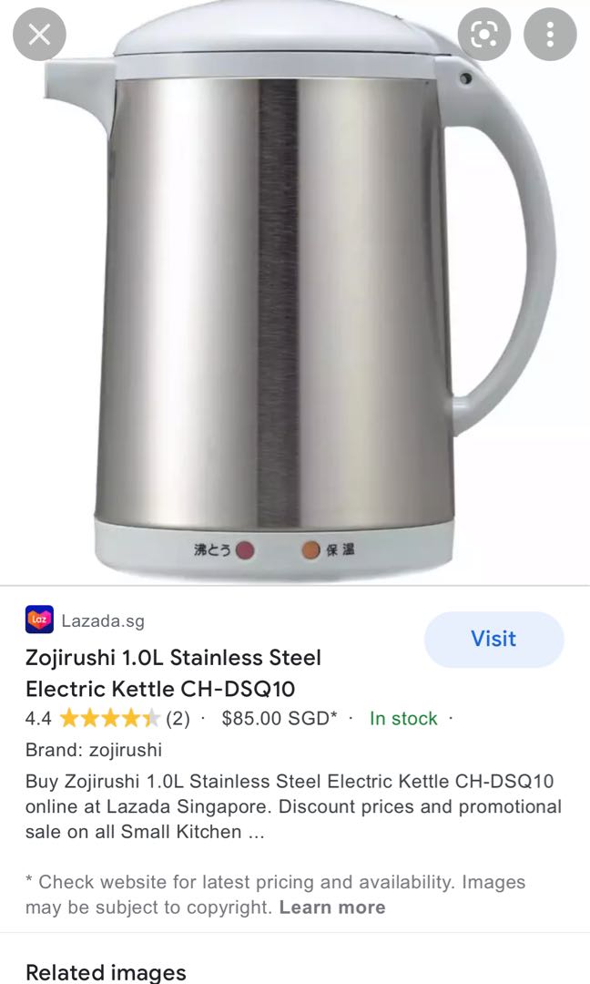590x984 pixels.
Task: Select the kettle product image
Action: pyautogui.click(x=295, y=292)
